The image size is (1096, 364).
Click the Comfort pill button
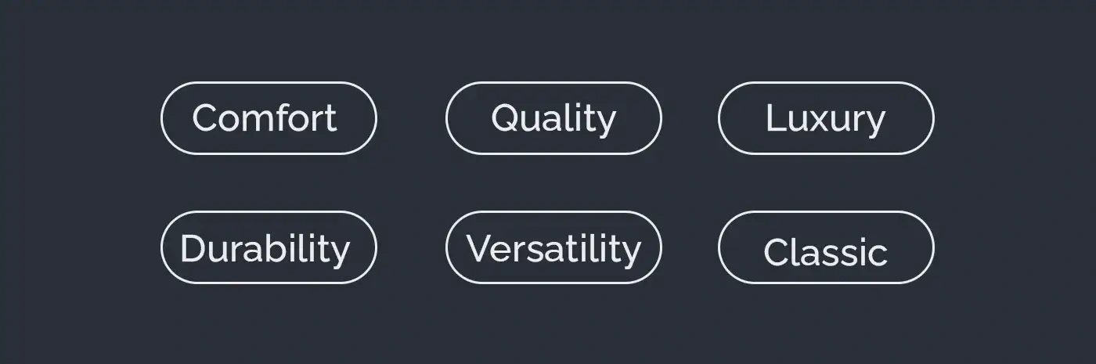click(x=269, y=118)
